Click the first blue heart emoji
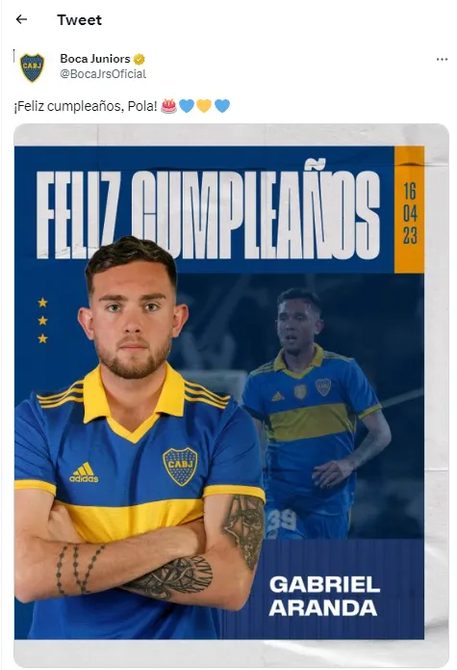 coord(187,105)
